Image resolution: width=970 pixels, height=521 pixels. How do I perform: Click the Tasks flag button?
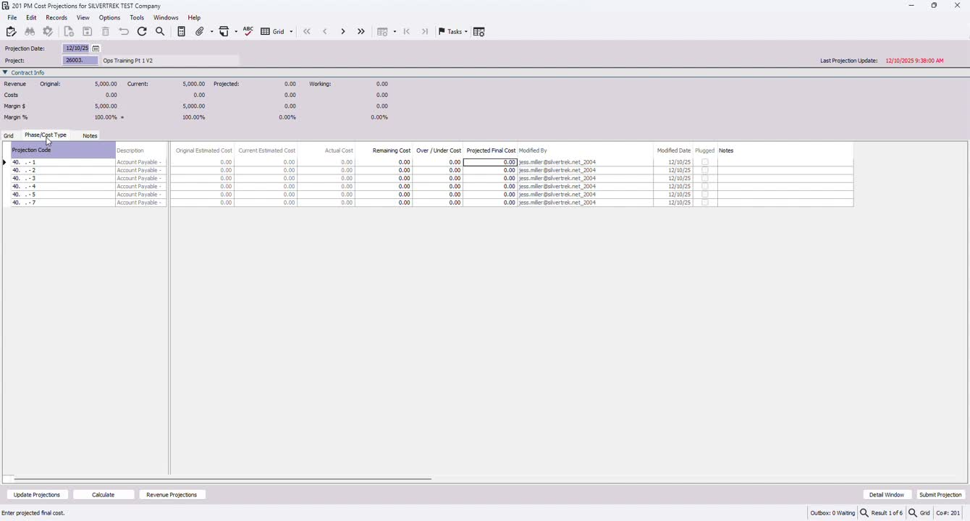click(450, 32)
